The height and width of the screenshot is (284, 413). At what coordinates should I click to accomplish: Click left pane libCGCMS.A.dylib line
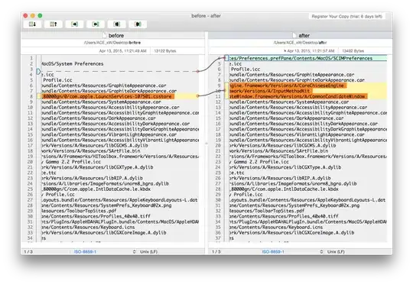(95, 145)
